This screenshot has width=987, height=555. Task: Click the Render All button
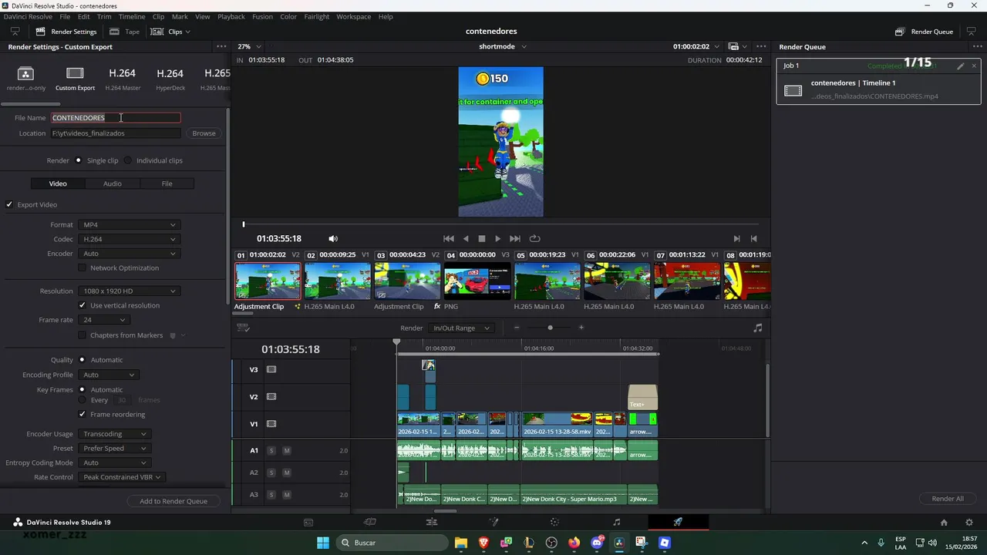tap(948, 499)
